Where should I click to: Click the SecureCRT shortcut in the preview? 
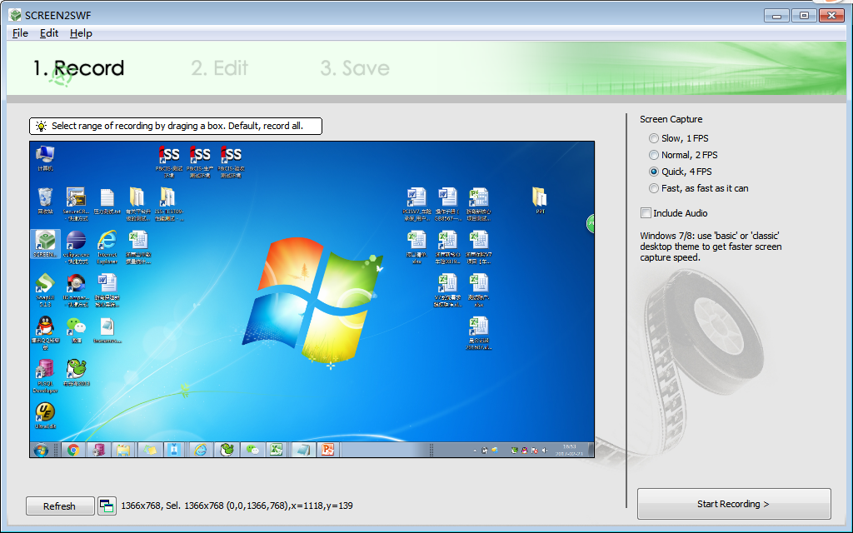tap(76, 203)
